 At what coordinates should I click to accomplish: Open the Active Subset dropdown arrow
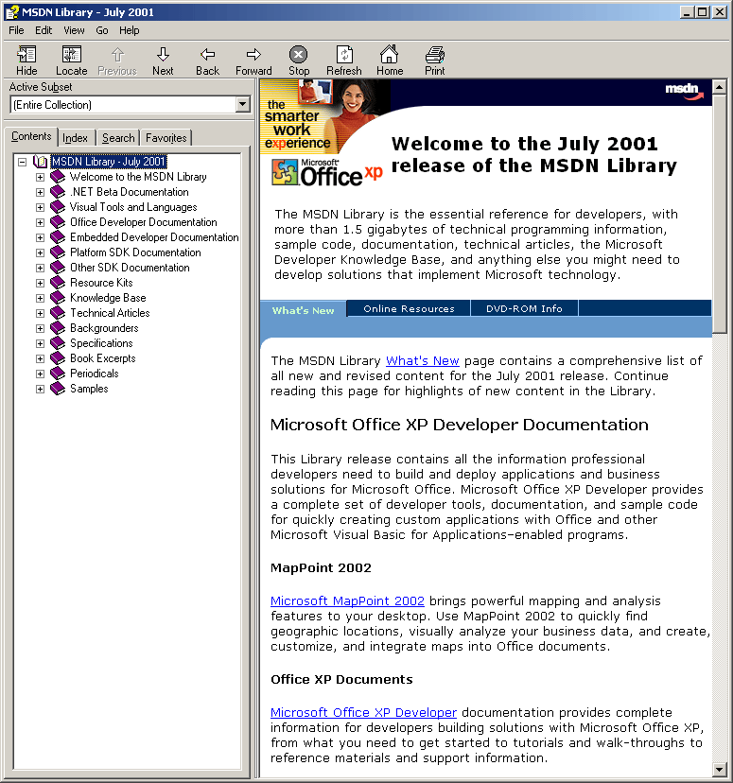(243, 104)
